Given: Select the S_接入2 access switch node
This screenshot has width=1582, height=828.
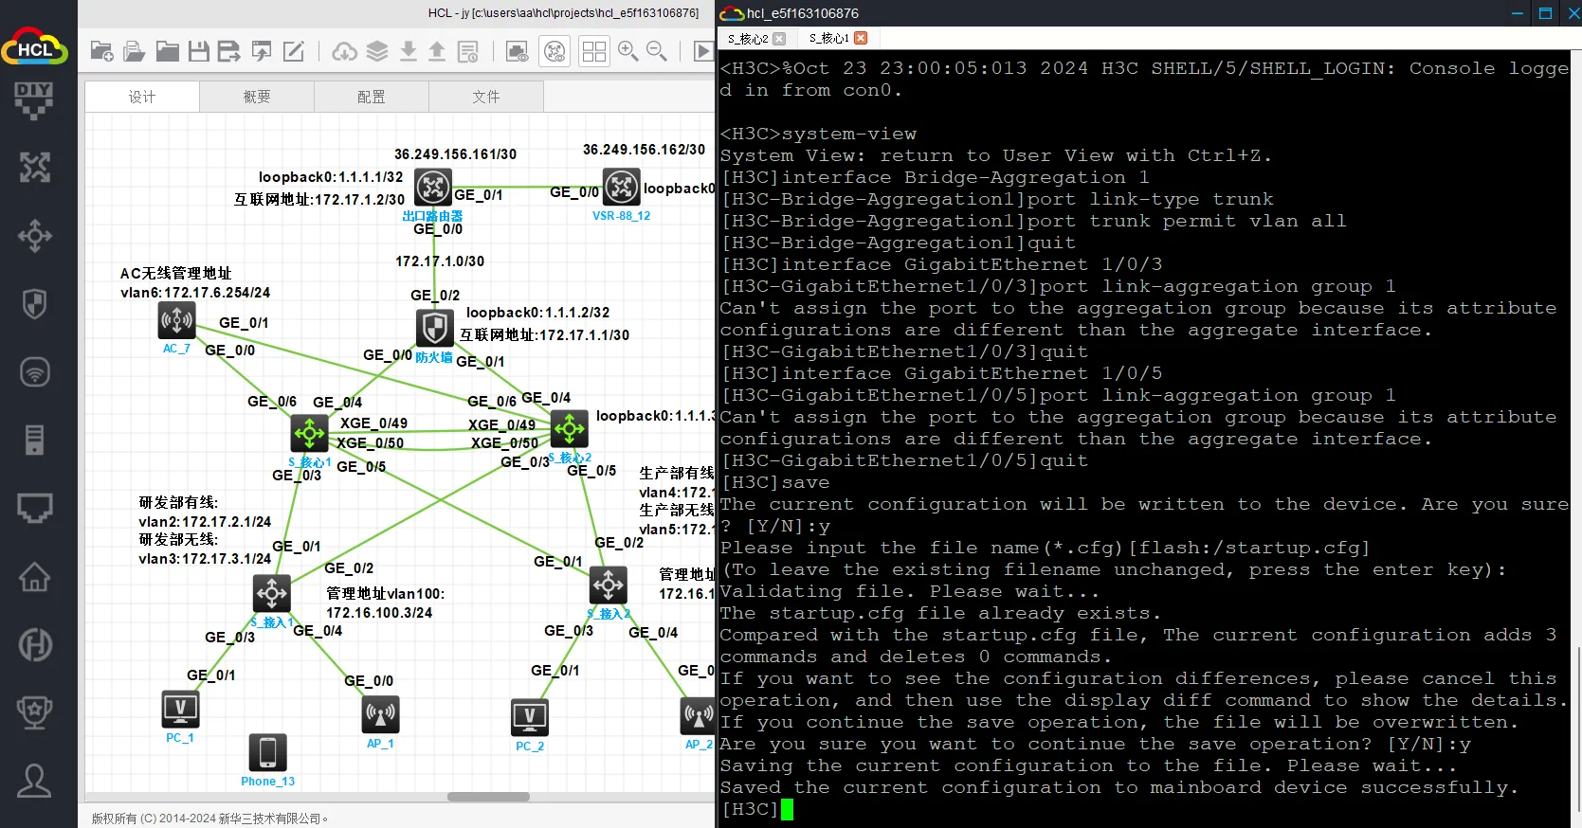Looking at the screenshot, I should tap(608, 585).
